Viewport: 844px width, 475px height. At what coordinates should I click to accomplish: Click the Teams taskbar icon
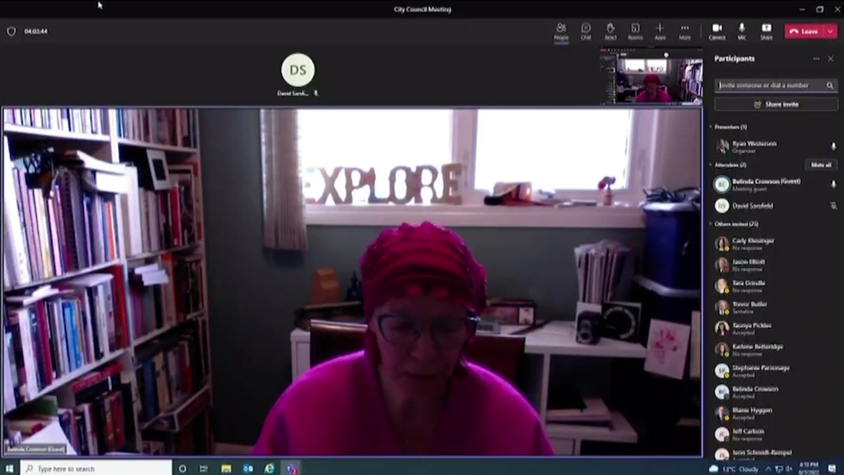coord(291,468)
